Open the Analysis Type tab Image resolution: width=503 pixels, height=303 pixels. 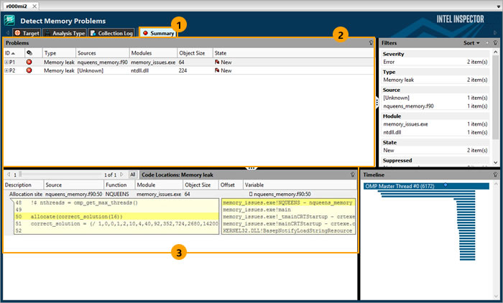pyautogui.click(x=64, y=33)
